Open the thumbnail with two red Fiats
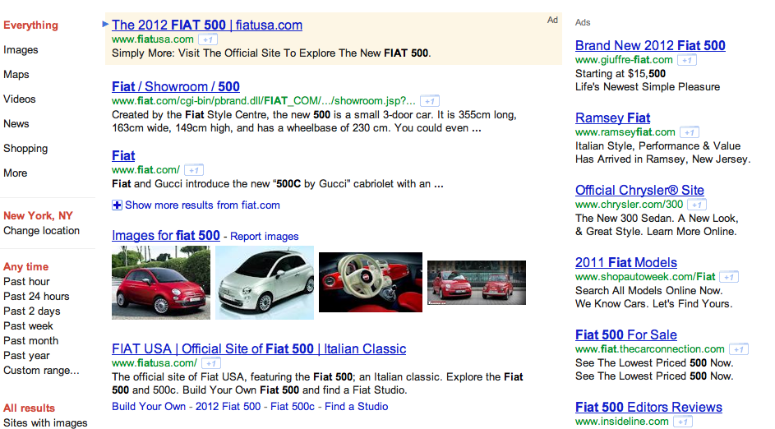The width and height of the screenshot is (775, 429). [x=477, y=283]
